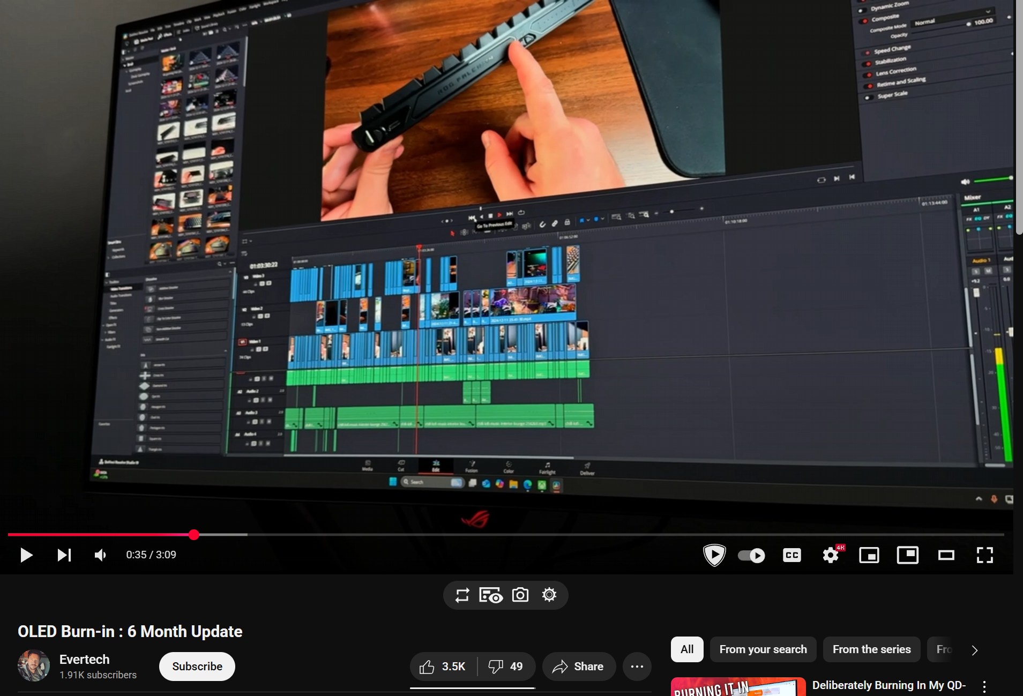The image size is (1023, 696).
Task: Open Deliberately Burning In My QD- video title
Action: click(x=889, y=685)
